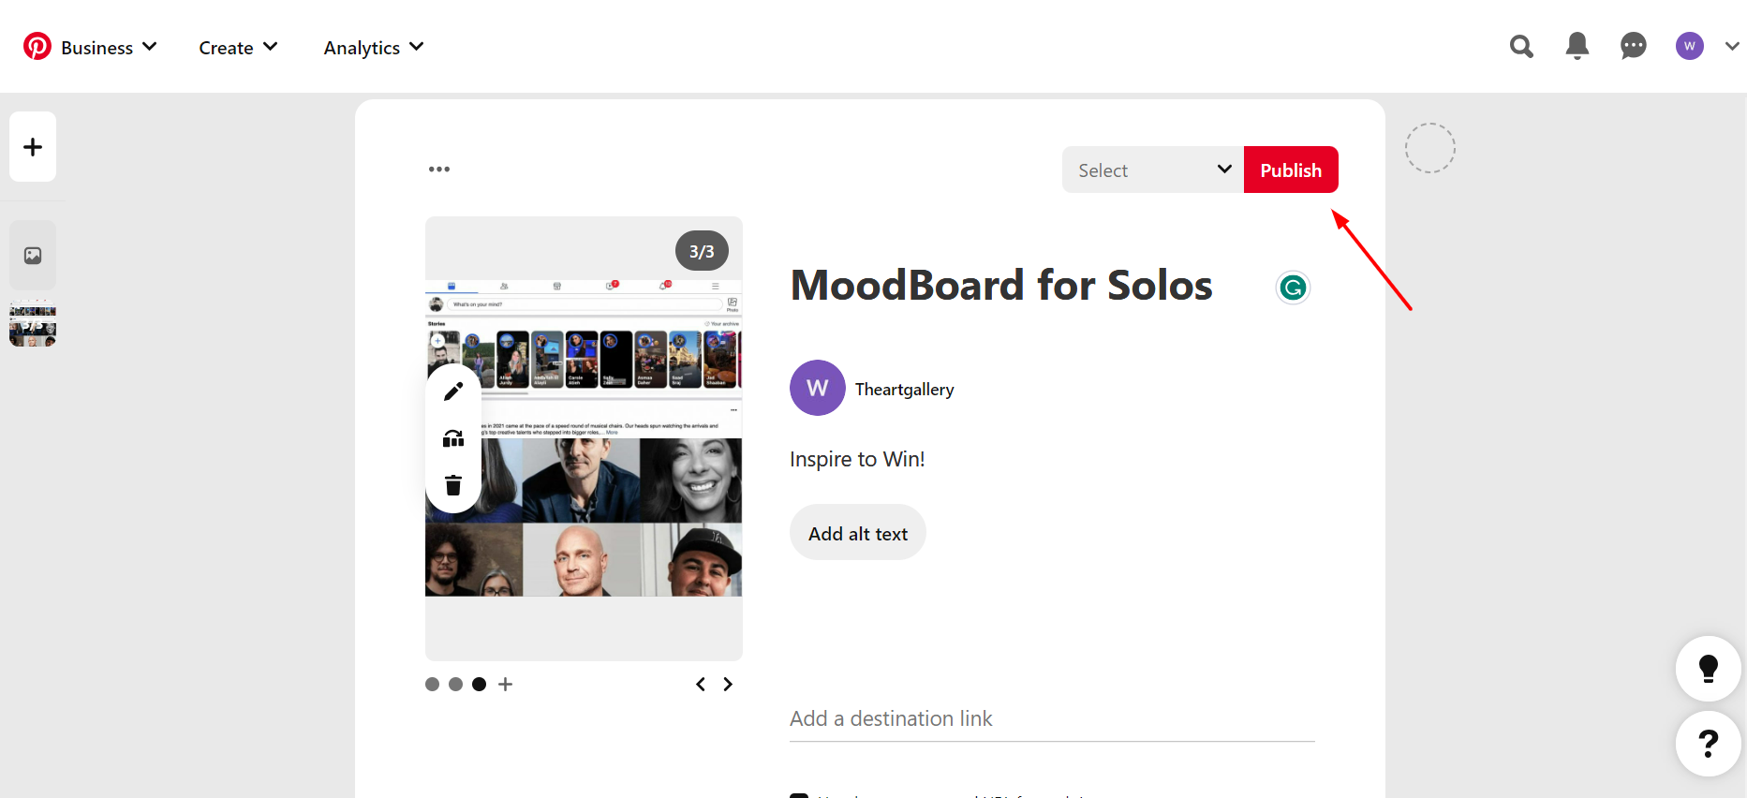Viewport: 1747px width, 798px height.
Task: Open help with question mark icon
Action: click(1708, 744)
